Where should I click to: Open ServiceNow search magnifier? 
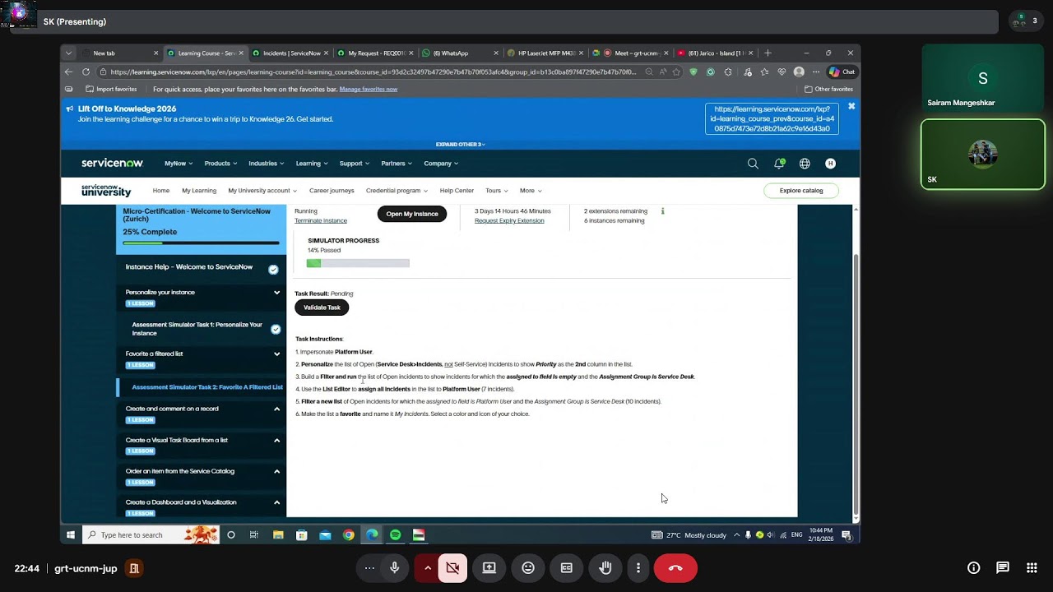tap(753, 164)
